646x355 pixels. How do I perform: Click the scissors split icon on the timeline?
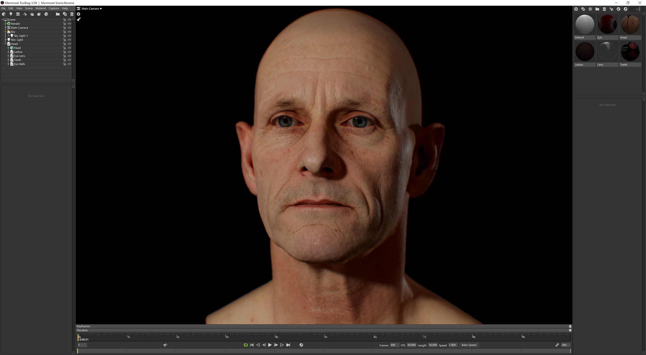click(165, 345)
